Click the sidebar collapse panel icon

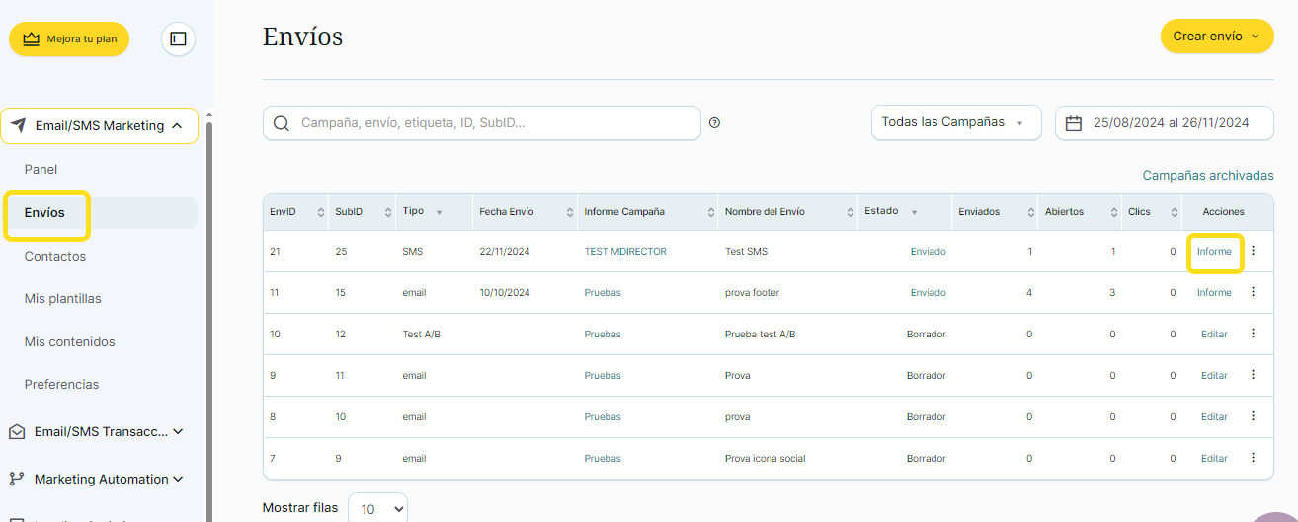(178, 38)
